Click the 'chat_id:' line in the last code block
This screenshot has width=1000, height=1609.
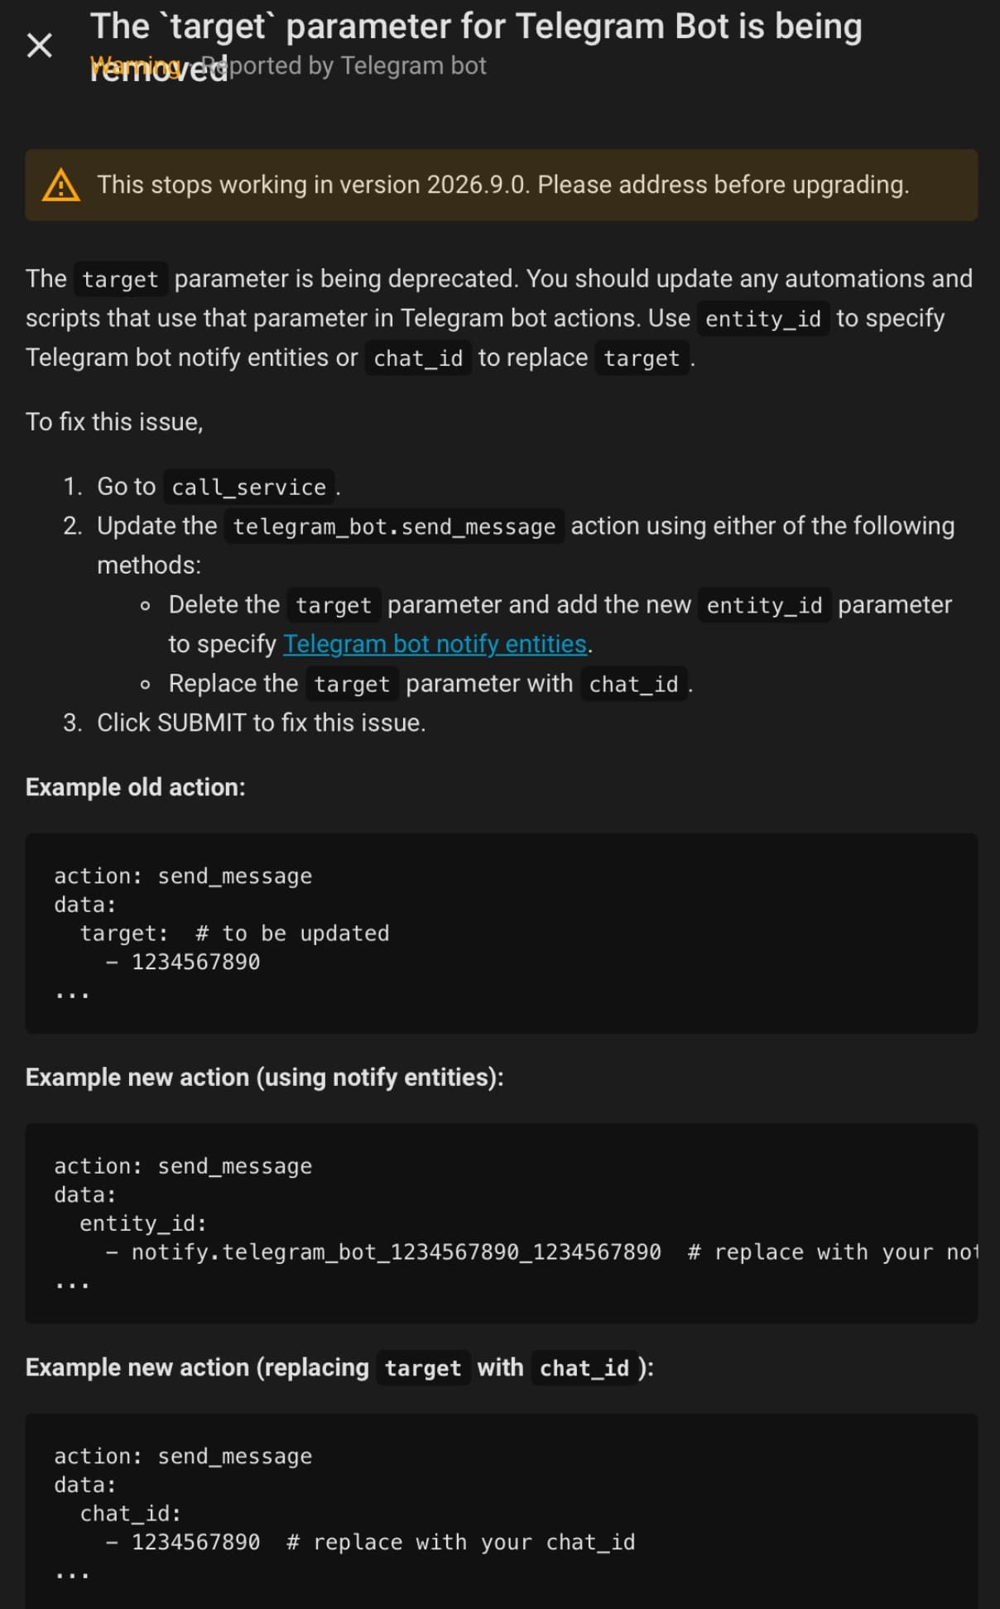[x=130, y=1514]
